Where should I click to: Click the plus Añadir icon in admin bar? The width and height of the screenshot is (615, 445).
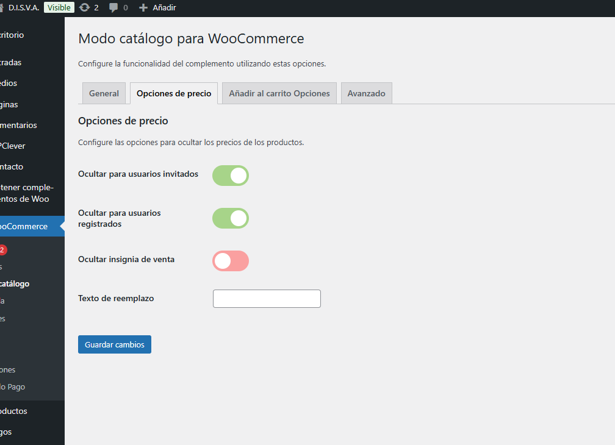pyautogui.click(x=143, y=7)
